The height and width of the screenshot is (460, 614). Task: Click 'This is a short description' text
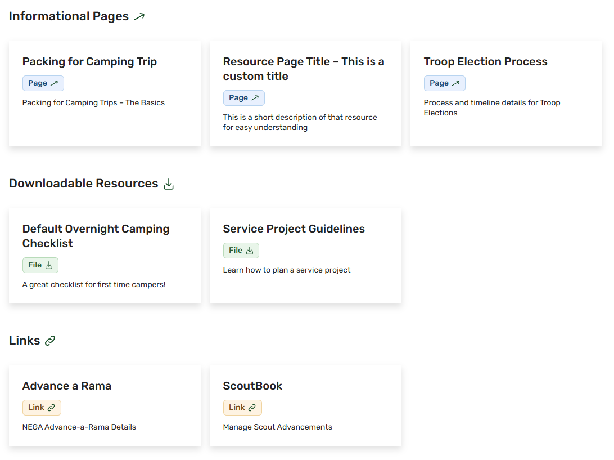(300, 122)
